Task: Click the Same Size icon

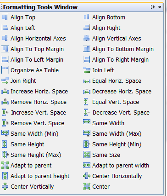Action: (87, 155)
